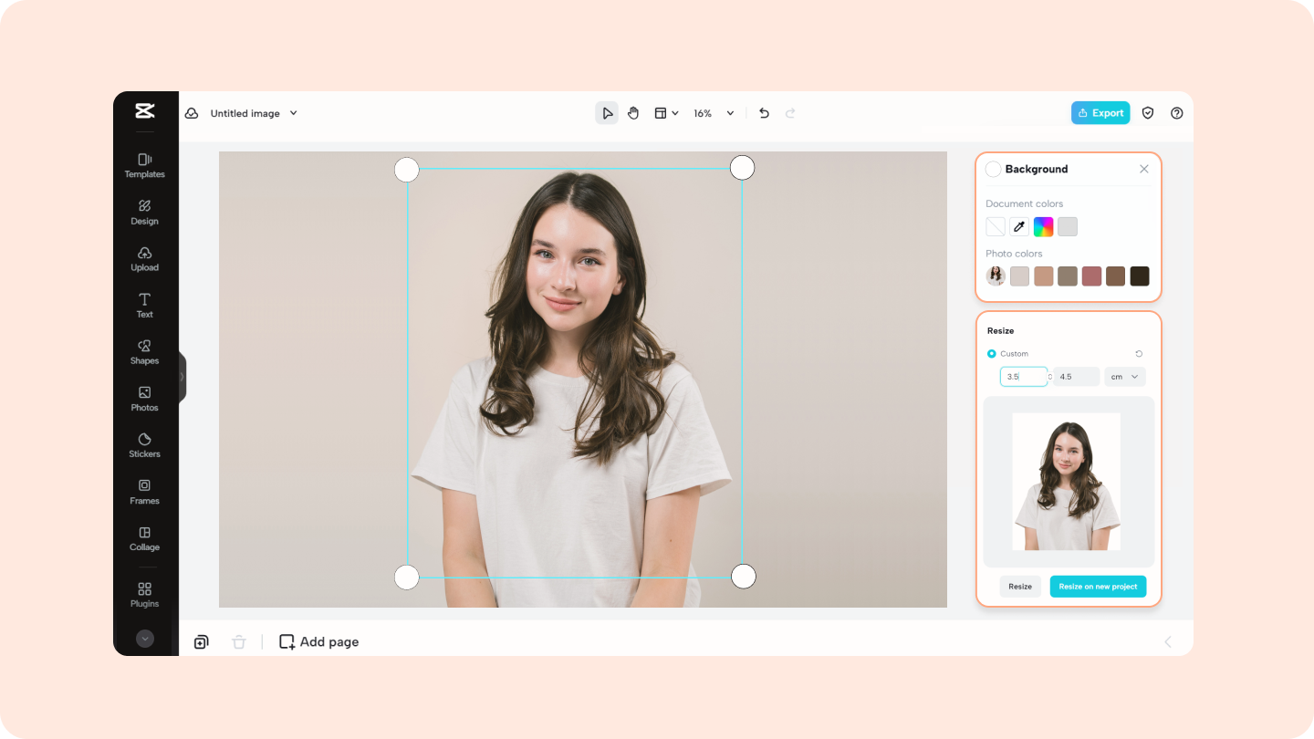Select the hand pan tool
This screenshot has width=1314, height=739.
point(633,113)
